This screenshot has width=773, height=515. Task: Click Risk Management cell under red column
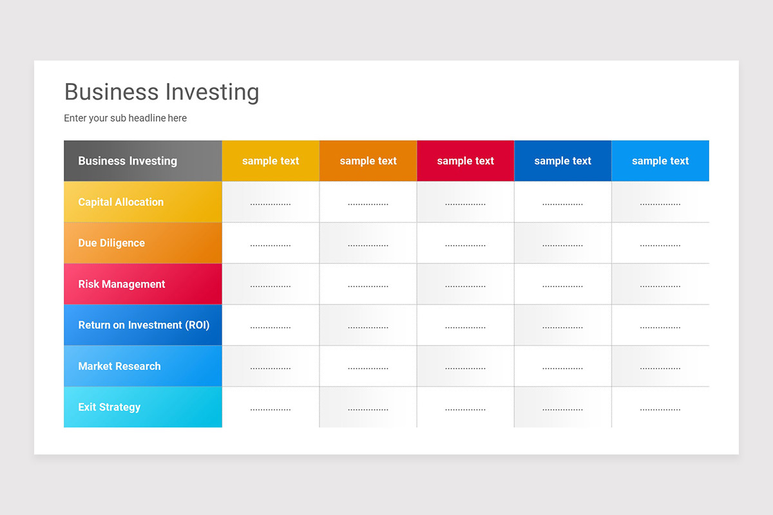[466, 284]
